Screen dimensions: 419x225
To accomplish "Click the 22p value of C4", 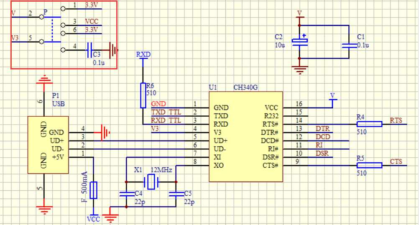I will tap(140, 202).
